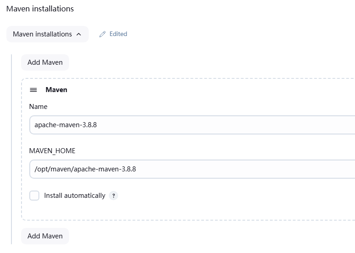
Task: Click the Install automatically label text
Action: pos(75,196)
